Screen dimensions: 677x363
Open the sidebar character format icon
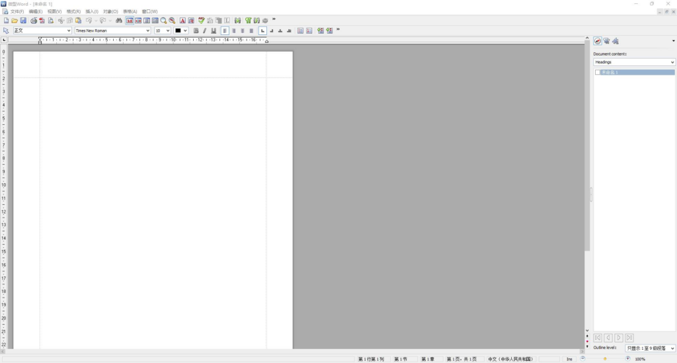pos(616,41)
